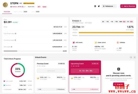Click the red Total Locked legend swatch

(4, 81)
